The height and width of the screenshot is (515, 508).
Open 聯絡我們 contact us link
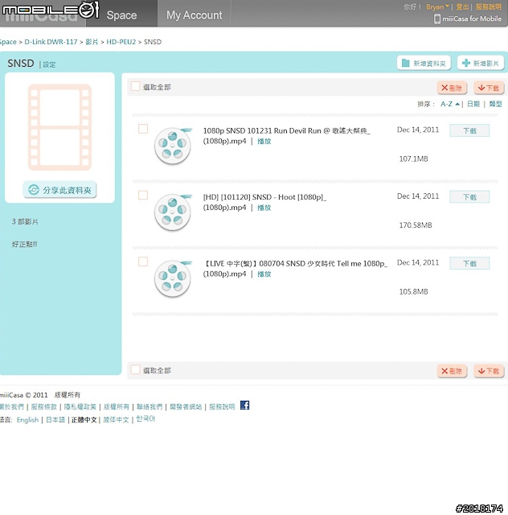point(150,406)
